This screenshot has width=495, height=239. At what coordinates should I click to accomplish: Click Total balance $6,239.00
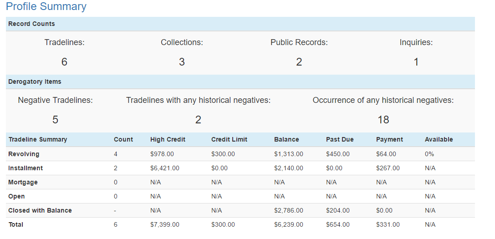(289, 224)
